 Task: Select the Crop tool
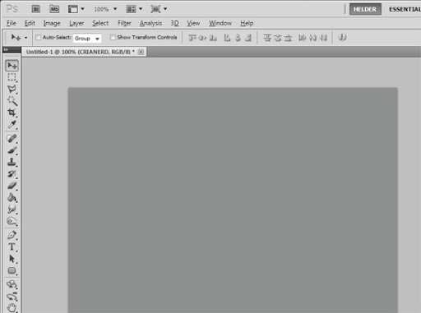pyautogui.click(x=12, y=113)
